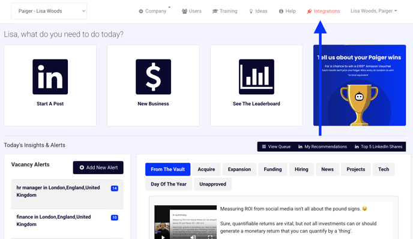
Task: Click the View Queue list icon
Action: [x=264, y=147]
